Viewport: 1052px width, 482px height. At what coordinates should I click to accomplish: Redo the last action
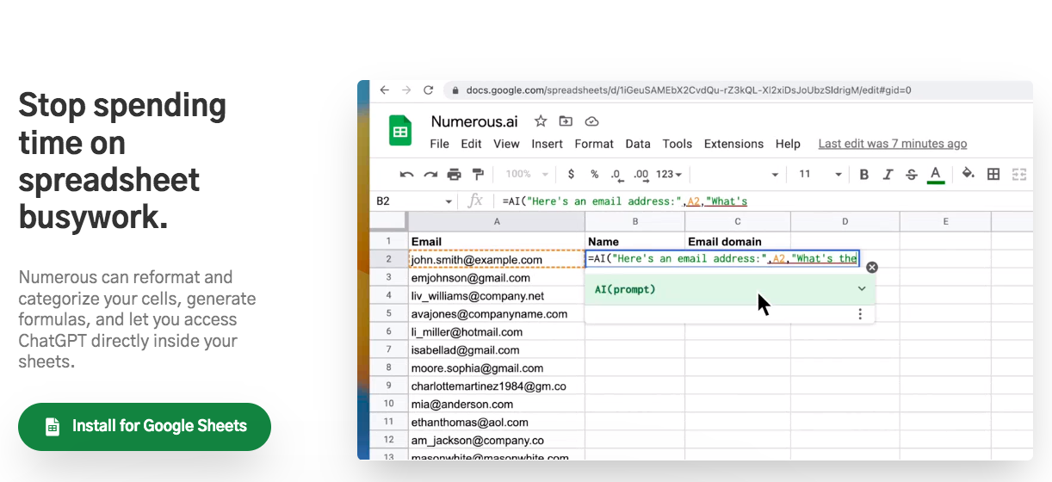[x=430, y=174]
